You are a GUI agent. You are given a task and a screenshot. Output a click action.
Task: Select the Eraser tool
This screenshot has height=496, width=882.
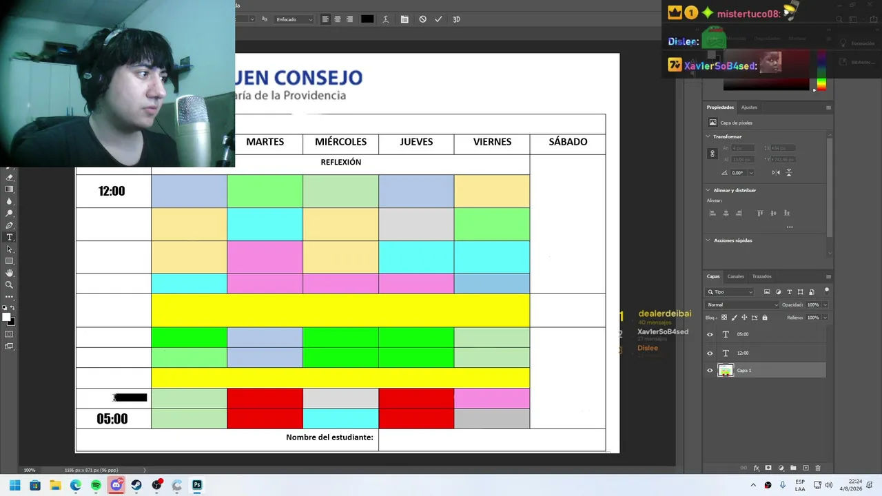click(10, 178)
